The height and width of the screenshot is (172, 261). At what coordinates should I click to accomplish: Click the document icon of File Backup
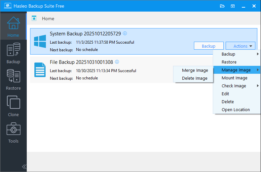(x=40, y=70)
